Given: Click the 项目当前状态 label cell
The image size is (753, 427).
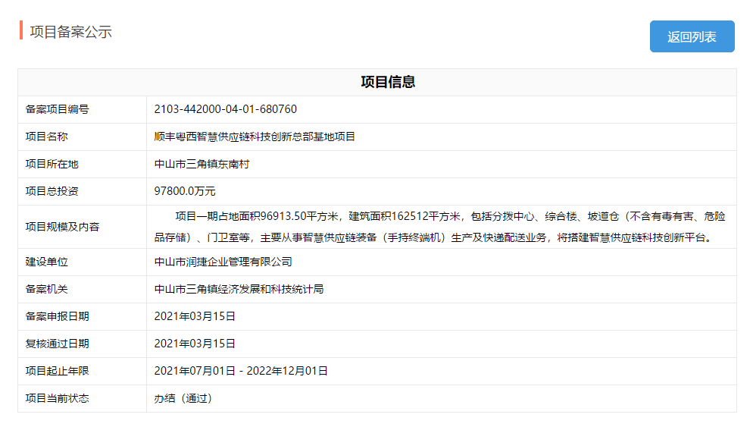Looking at the screenshot, I should (x=82, y=399).
